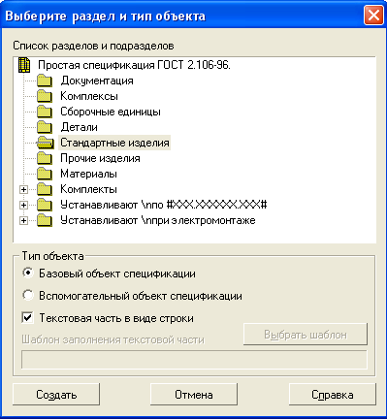
Task: Click the open Стандартные изделия folder icon
Action: [45, 143]
